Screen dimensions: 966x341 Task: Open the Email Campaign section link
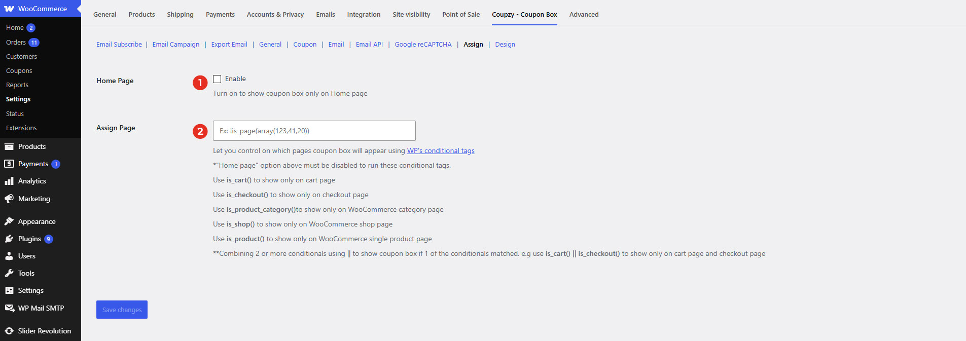pos(176,44)
